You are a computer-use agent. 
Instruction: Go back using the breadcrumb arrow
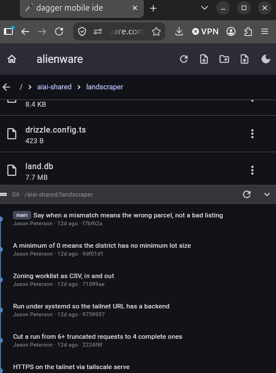click(6, 87)
